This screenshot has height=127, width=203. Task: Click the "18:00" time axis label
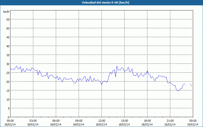147,121
